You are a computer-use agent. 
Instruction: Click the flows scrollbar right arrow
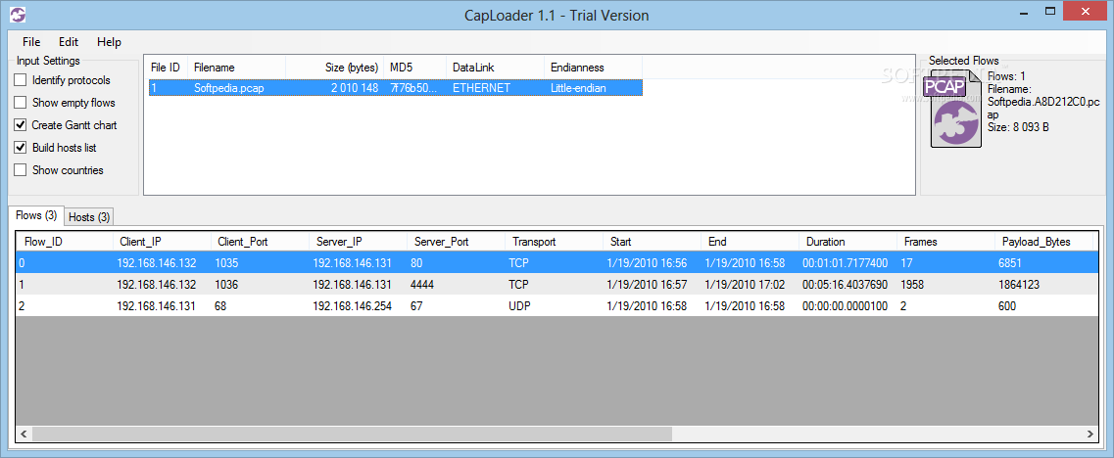[x=1090, y=434]
